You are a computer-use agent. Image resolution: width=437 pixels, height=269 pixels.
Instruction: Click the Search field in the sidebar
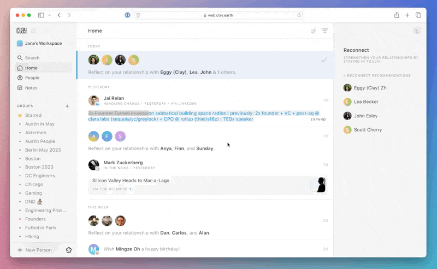tap(32, 58)
